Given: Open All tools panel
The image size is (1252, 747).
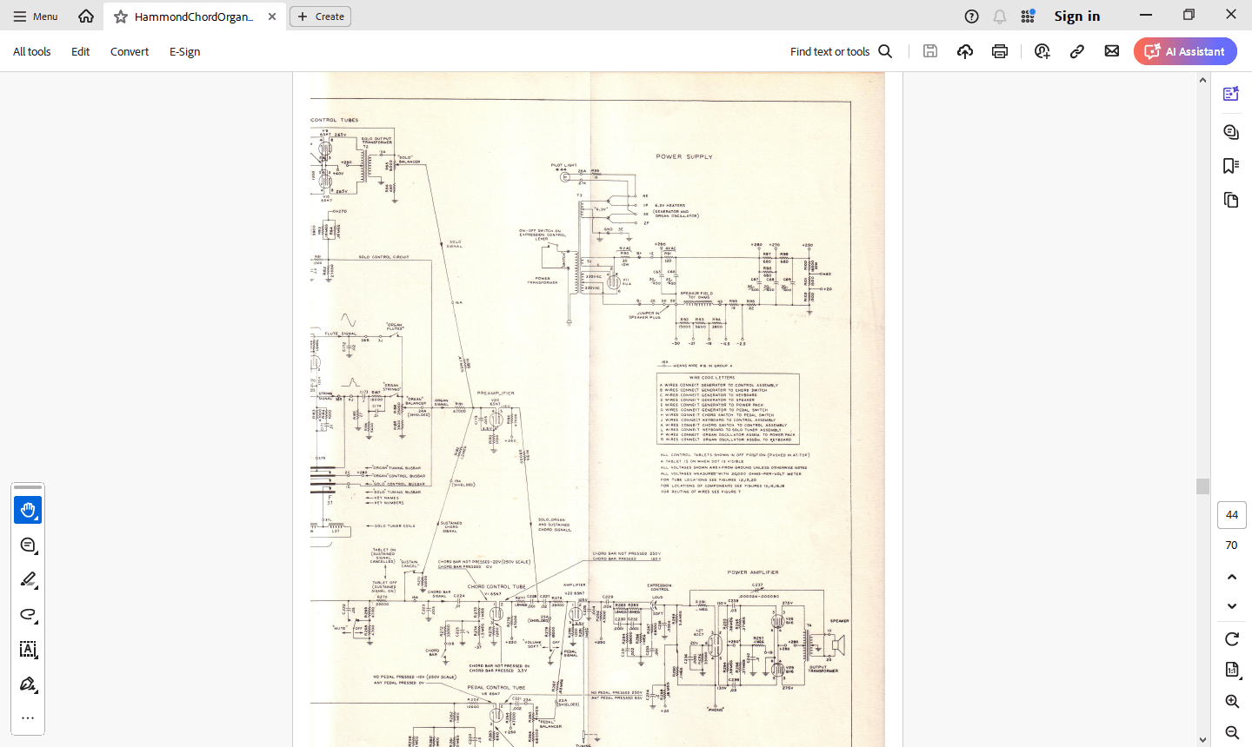Looking at the screenshot, I should coord(32,51).
